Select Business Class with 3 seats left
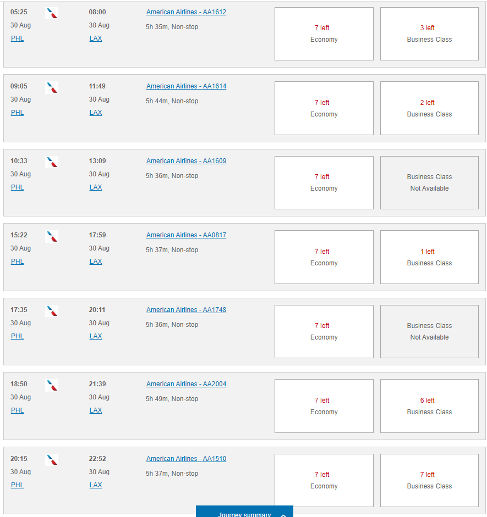487x517 pixels. pyautogui.click(x=429, y=34)
